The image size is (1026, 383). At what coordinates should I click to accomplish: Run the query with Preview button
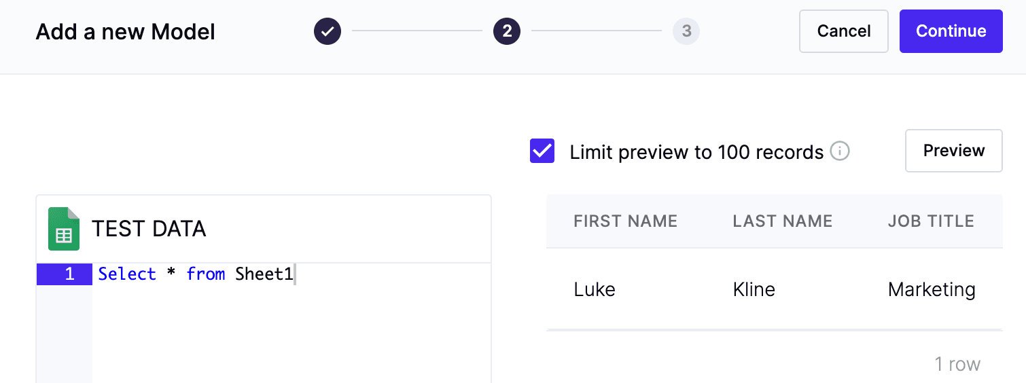[953, 151]
